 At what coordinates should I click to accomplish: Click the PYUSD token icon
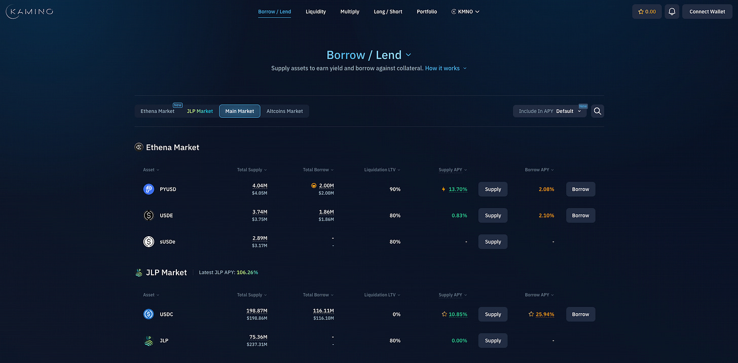[149, 189]
